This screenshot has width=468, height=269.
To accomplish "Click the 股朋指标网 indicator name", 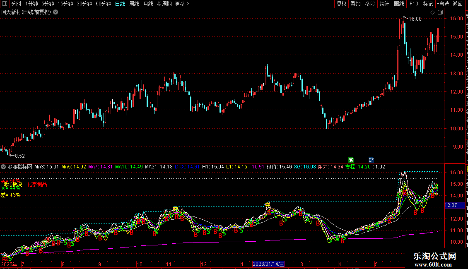I will coord(20,167).
